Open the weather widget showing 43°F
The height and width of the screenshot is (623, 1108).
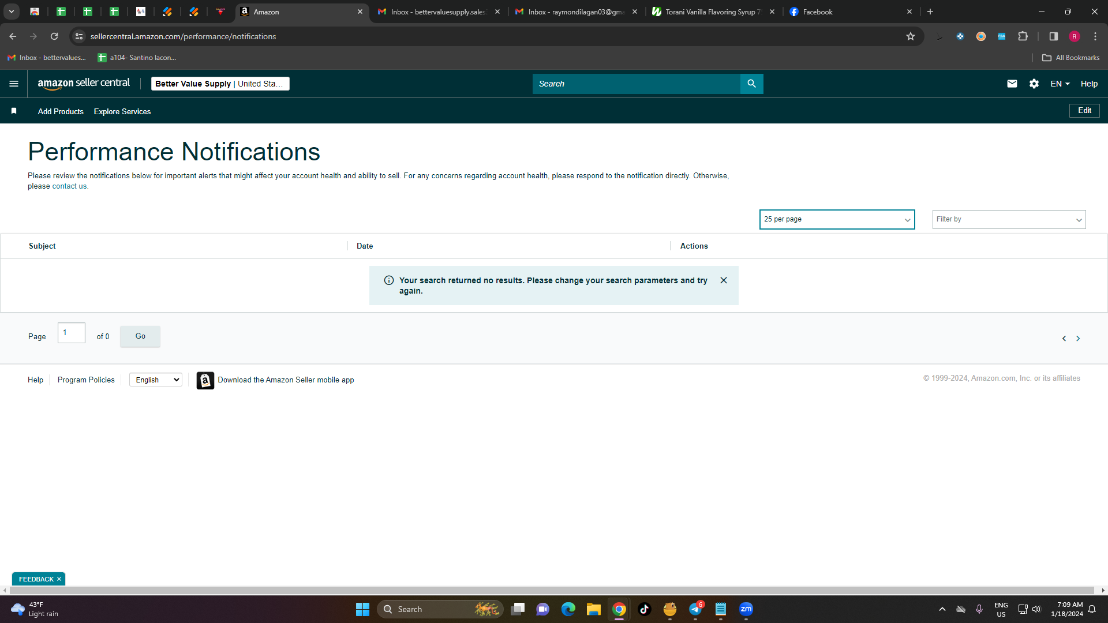click(x=36, y=609)
